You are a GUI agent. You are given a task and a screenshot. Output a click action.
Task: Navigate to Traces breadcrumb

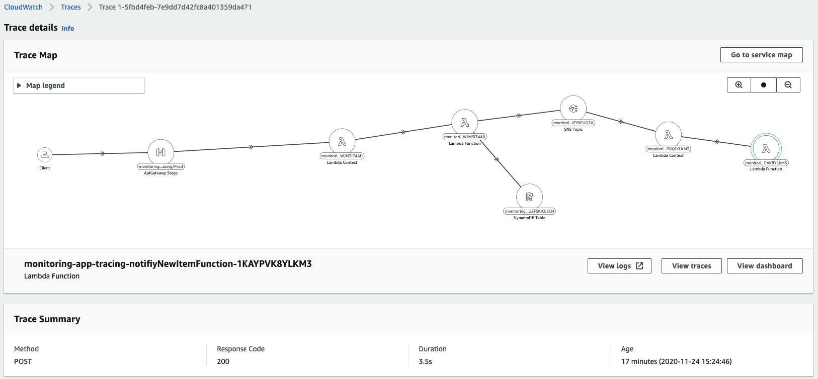[71, 7]
